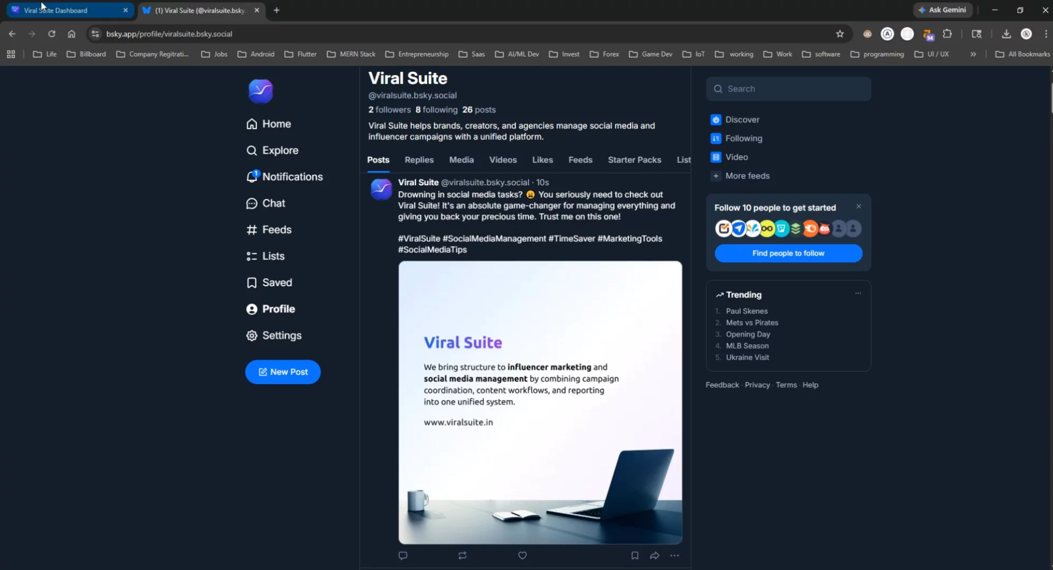The height and width of the screenshot is (570, 1053).
Task: Select the Replies profile tab
Action: point(419,160)
